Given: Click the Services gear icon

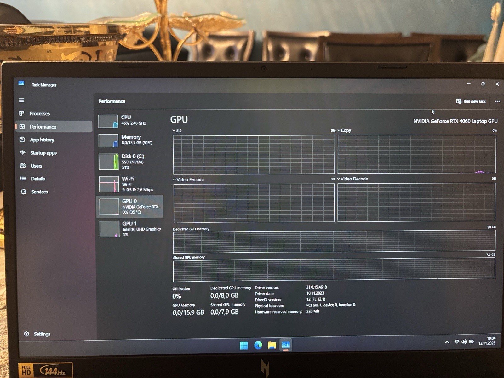Looking at the screenshot, I should (x=24, y=192).
